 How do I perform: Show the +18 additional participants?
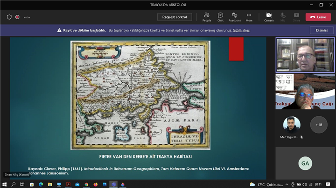[319, 125]
